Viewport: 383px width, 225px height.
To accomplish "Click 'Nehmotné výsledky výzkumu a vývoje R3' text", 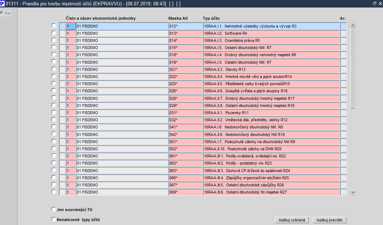I will click(261, 26).
